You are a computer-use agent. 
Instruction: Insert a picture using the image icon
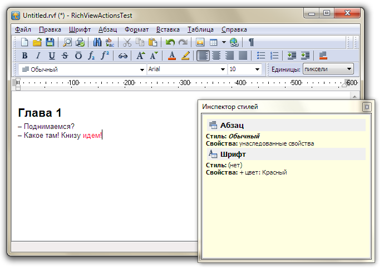pyautogui.click(x=200, y=42)
